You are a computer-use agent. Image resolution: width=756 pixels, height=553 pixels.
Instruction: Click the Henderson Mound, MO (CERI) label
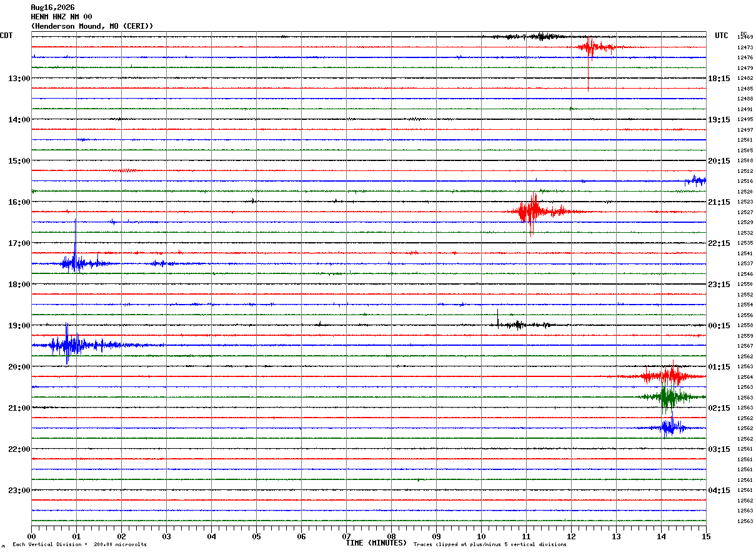(x=92, y=26)
